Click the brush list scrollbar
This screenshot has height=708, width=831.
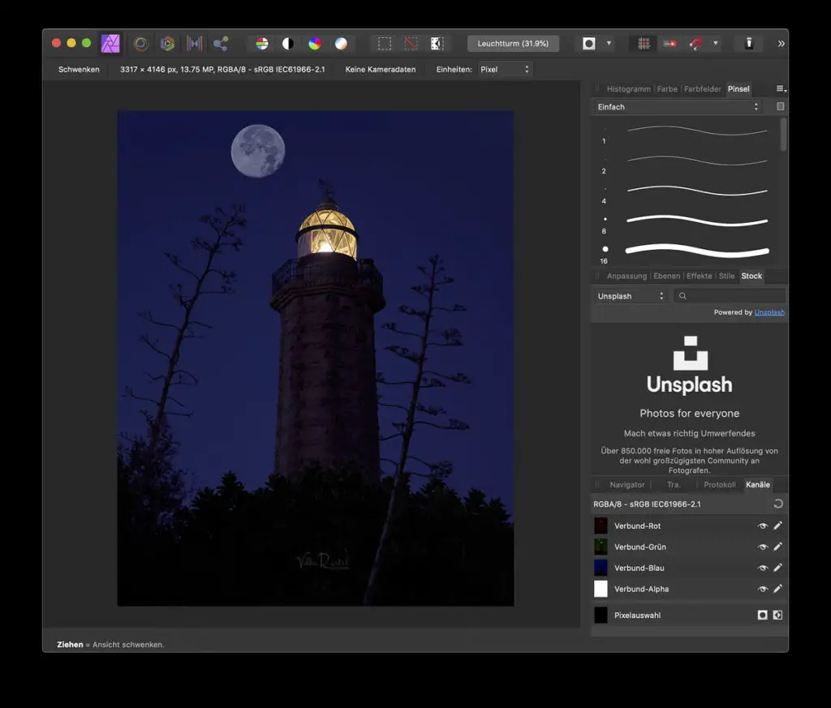(x=783, y=135)
